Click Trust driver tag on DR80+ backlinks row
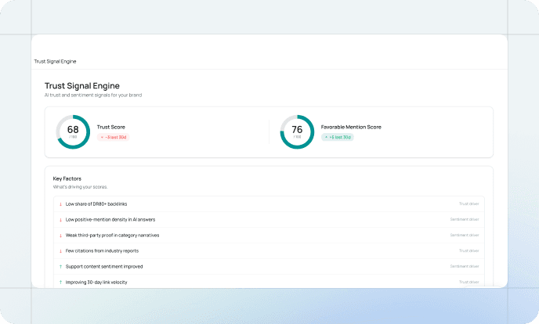Viewport: 539px width, 324px height. (468, 203)
